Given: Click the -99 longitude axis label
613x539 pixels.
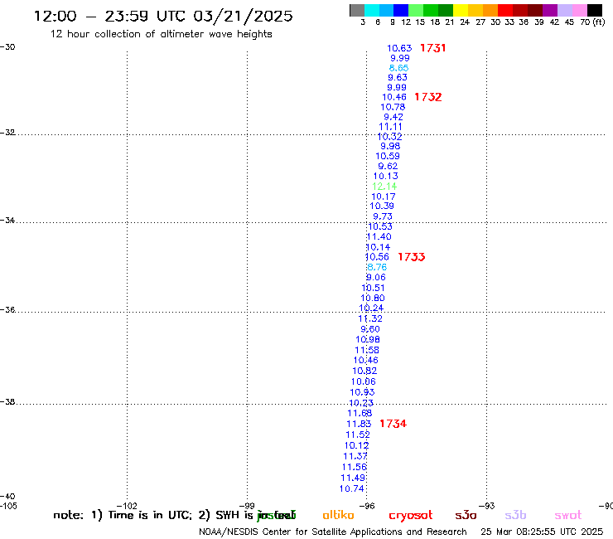Looking at the screenshot, I should [247, 505].
